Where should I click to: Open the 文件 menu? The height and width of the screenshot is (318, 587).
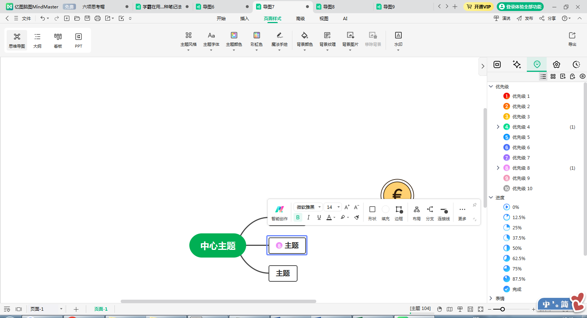pos(26,18)
